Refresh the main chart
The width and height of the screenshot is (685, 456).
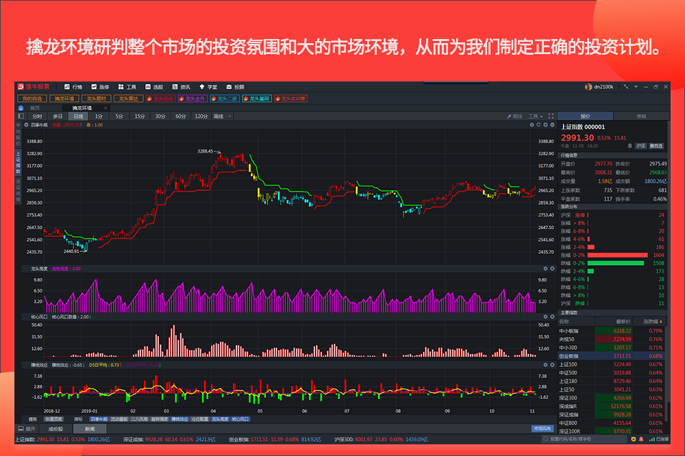(x=538, y=125)
